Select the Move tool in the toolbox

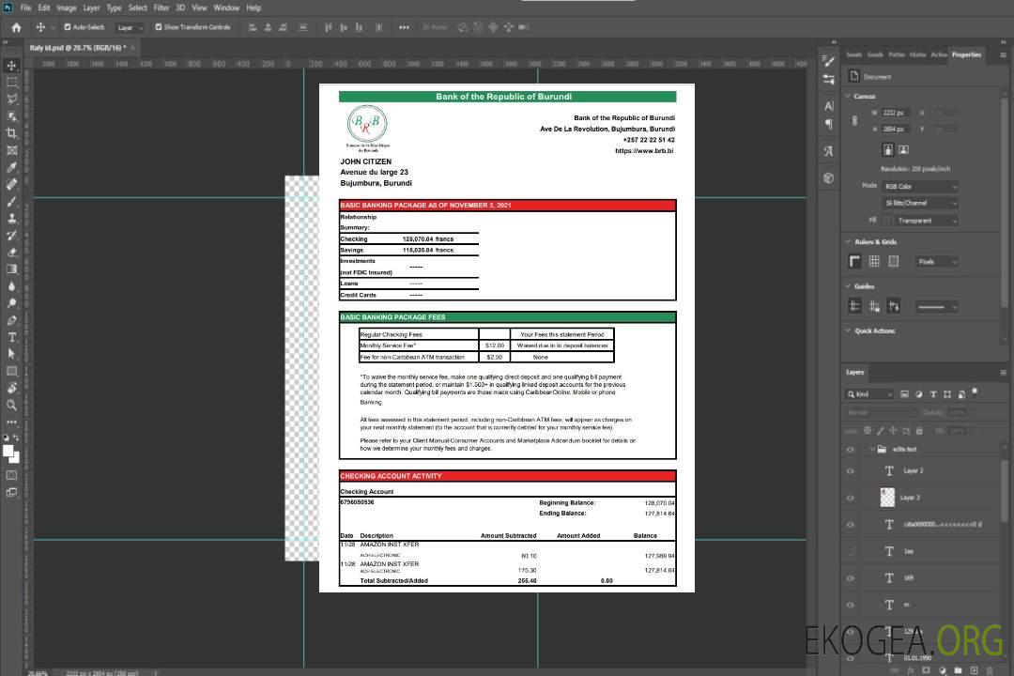point(11,66)
